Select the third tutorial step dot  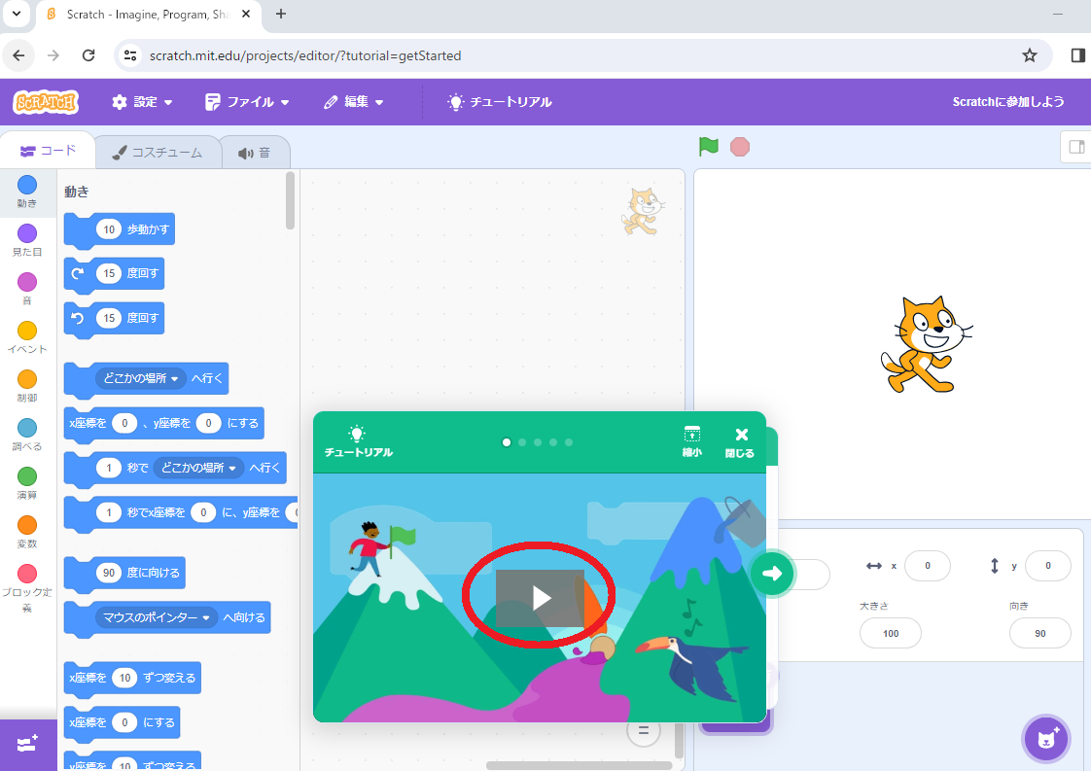point(537,442)
